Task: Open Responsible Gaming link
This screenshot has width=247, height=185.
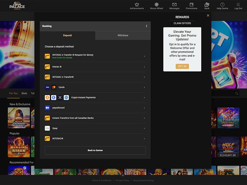Action: pos(144,180)
